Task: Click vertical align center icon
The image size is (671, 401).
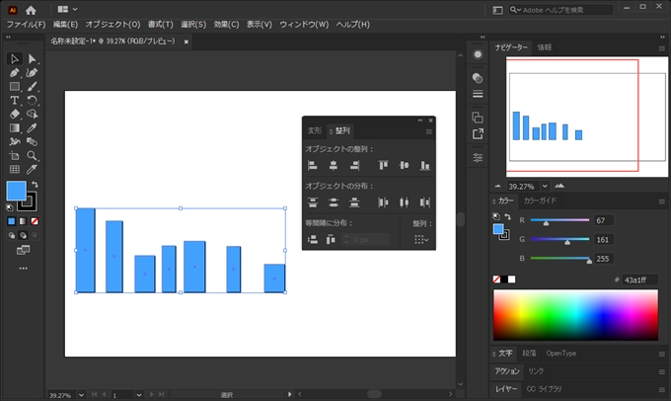Action: 404,165
